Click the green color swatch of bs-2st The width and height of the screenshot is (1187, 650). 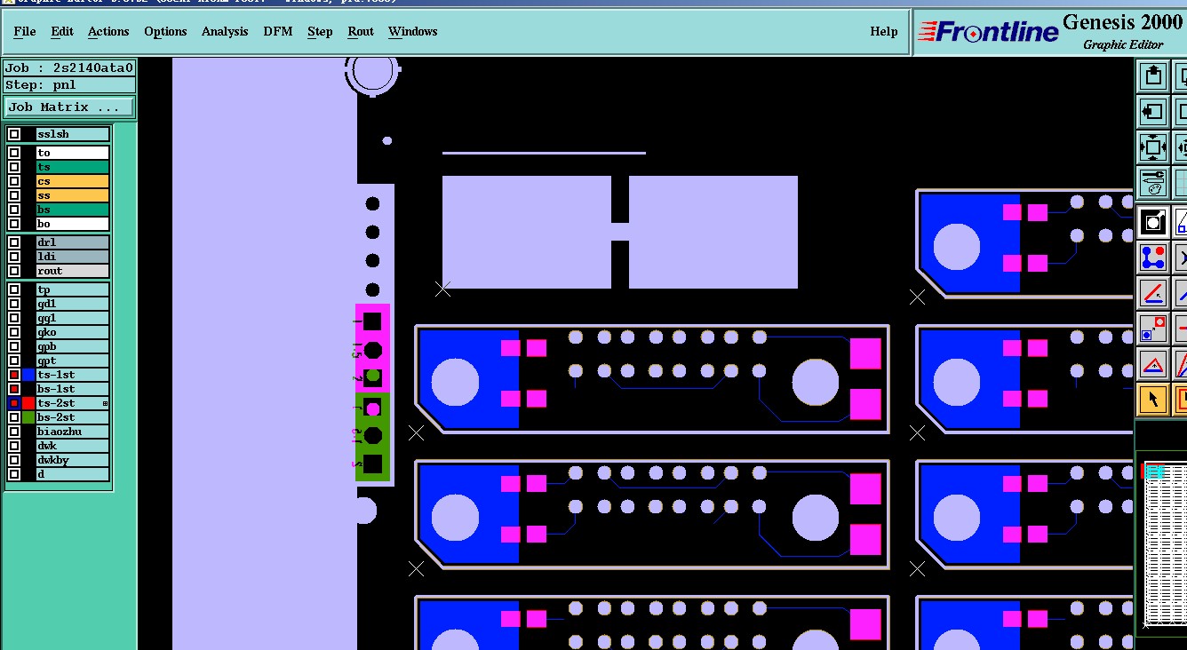click(28, 417)
